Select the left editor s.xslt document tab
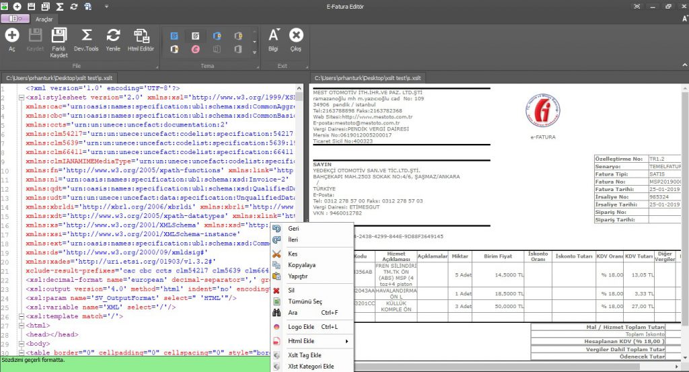Image resolution: width=689 pixels, height=372 pixels. pyautogui.click(x=59, y=78)
